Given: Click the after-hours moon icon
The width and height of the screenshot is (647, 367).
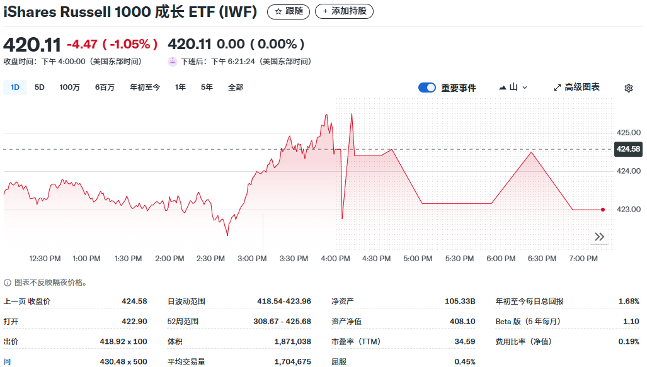Looking at the screenshot, I should tap(173, 62).
